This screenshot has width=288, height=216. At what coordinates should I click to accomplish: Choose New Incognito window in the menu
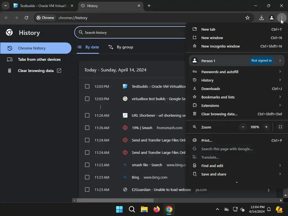237,46
